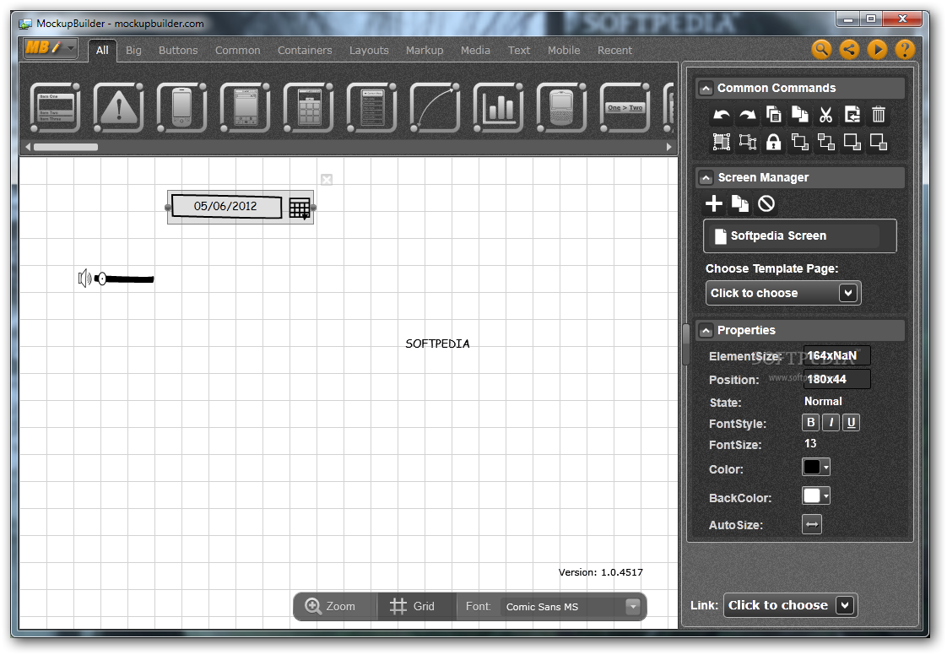Viewport: 947px width, 655px height.
Task: Toggle Underline font style
Action: coord(851,423)
